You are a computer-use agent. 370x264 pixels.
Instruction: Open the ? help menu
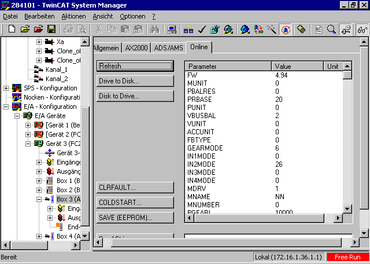[x=154, y=16]
